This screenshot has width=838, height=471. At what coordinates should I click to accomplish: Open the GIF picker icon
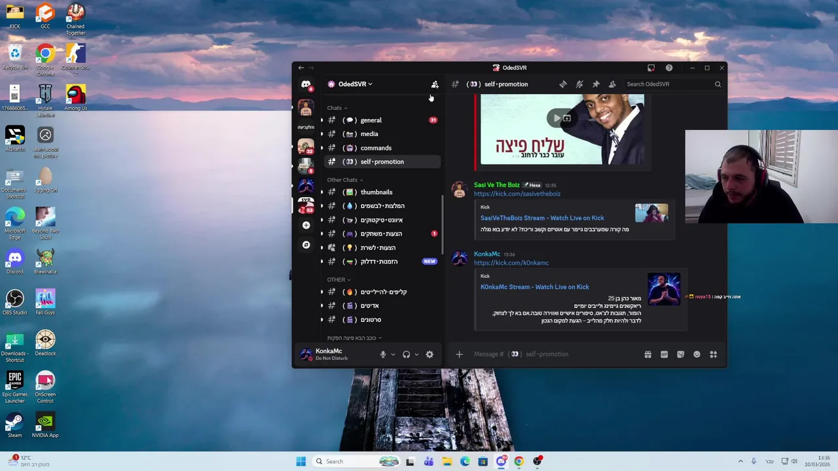tap(664, 355)
